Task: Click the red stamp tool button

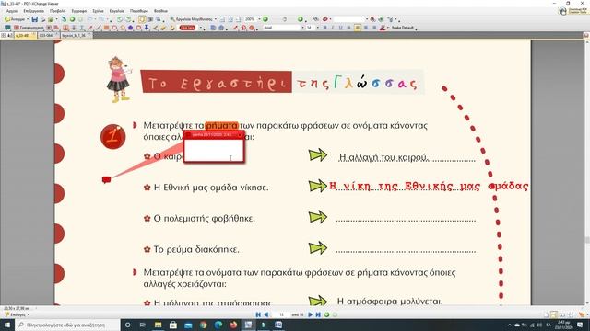Action: point(187,28)
